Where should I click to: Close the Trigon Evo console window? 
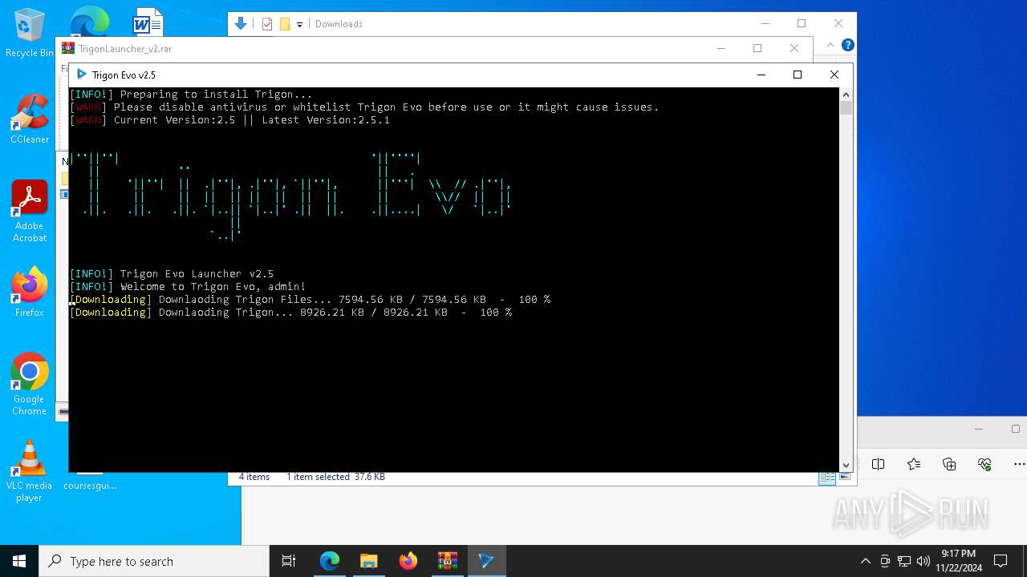click(834, 75)
